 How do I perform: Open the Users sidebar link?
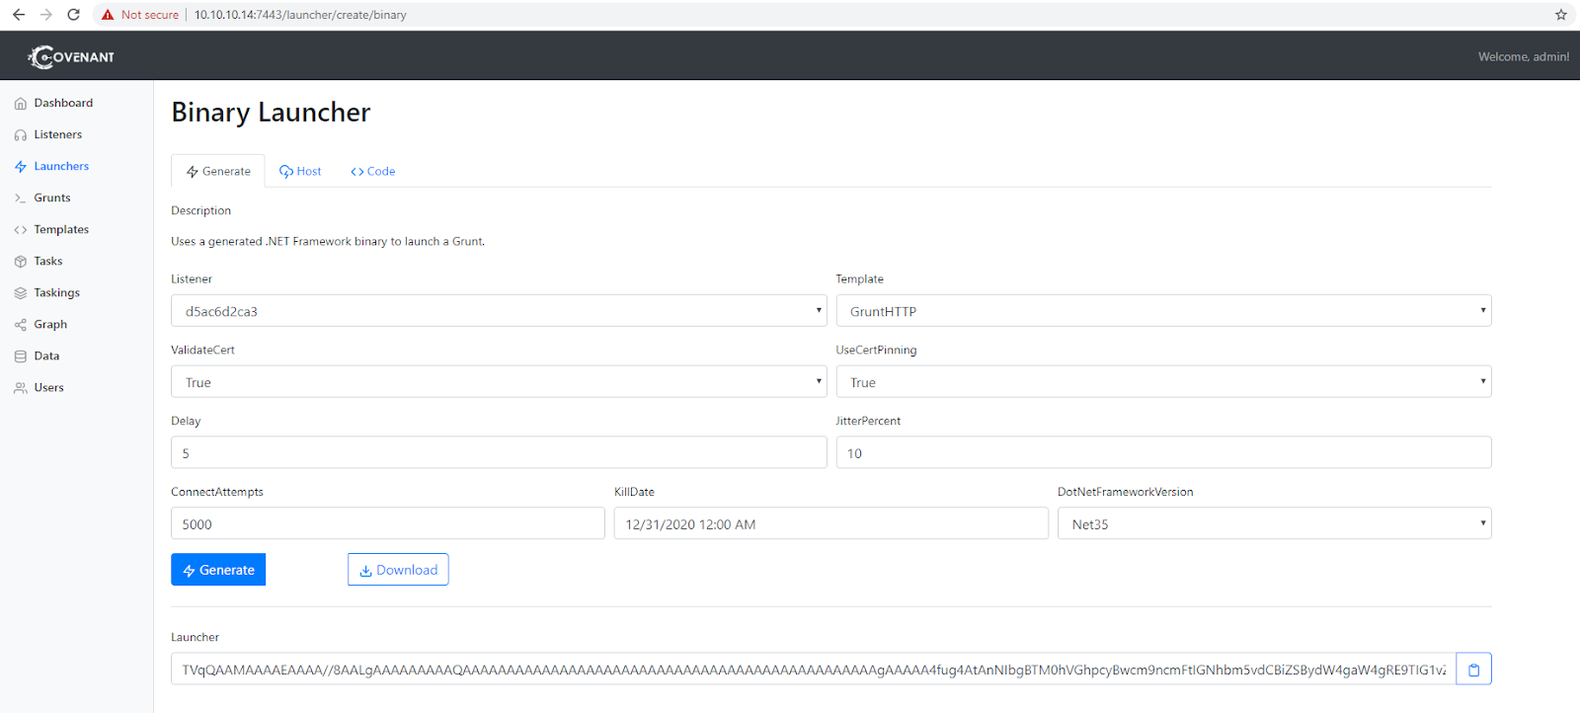48,387
